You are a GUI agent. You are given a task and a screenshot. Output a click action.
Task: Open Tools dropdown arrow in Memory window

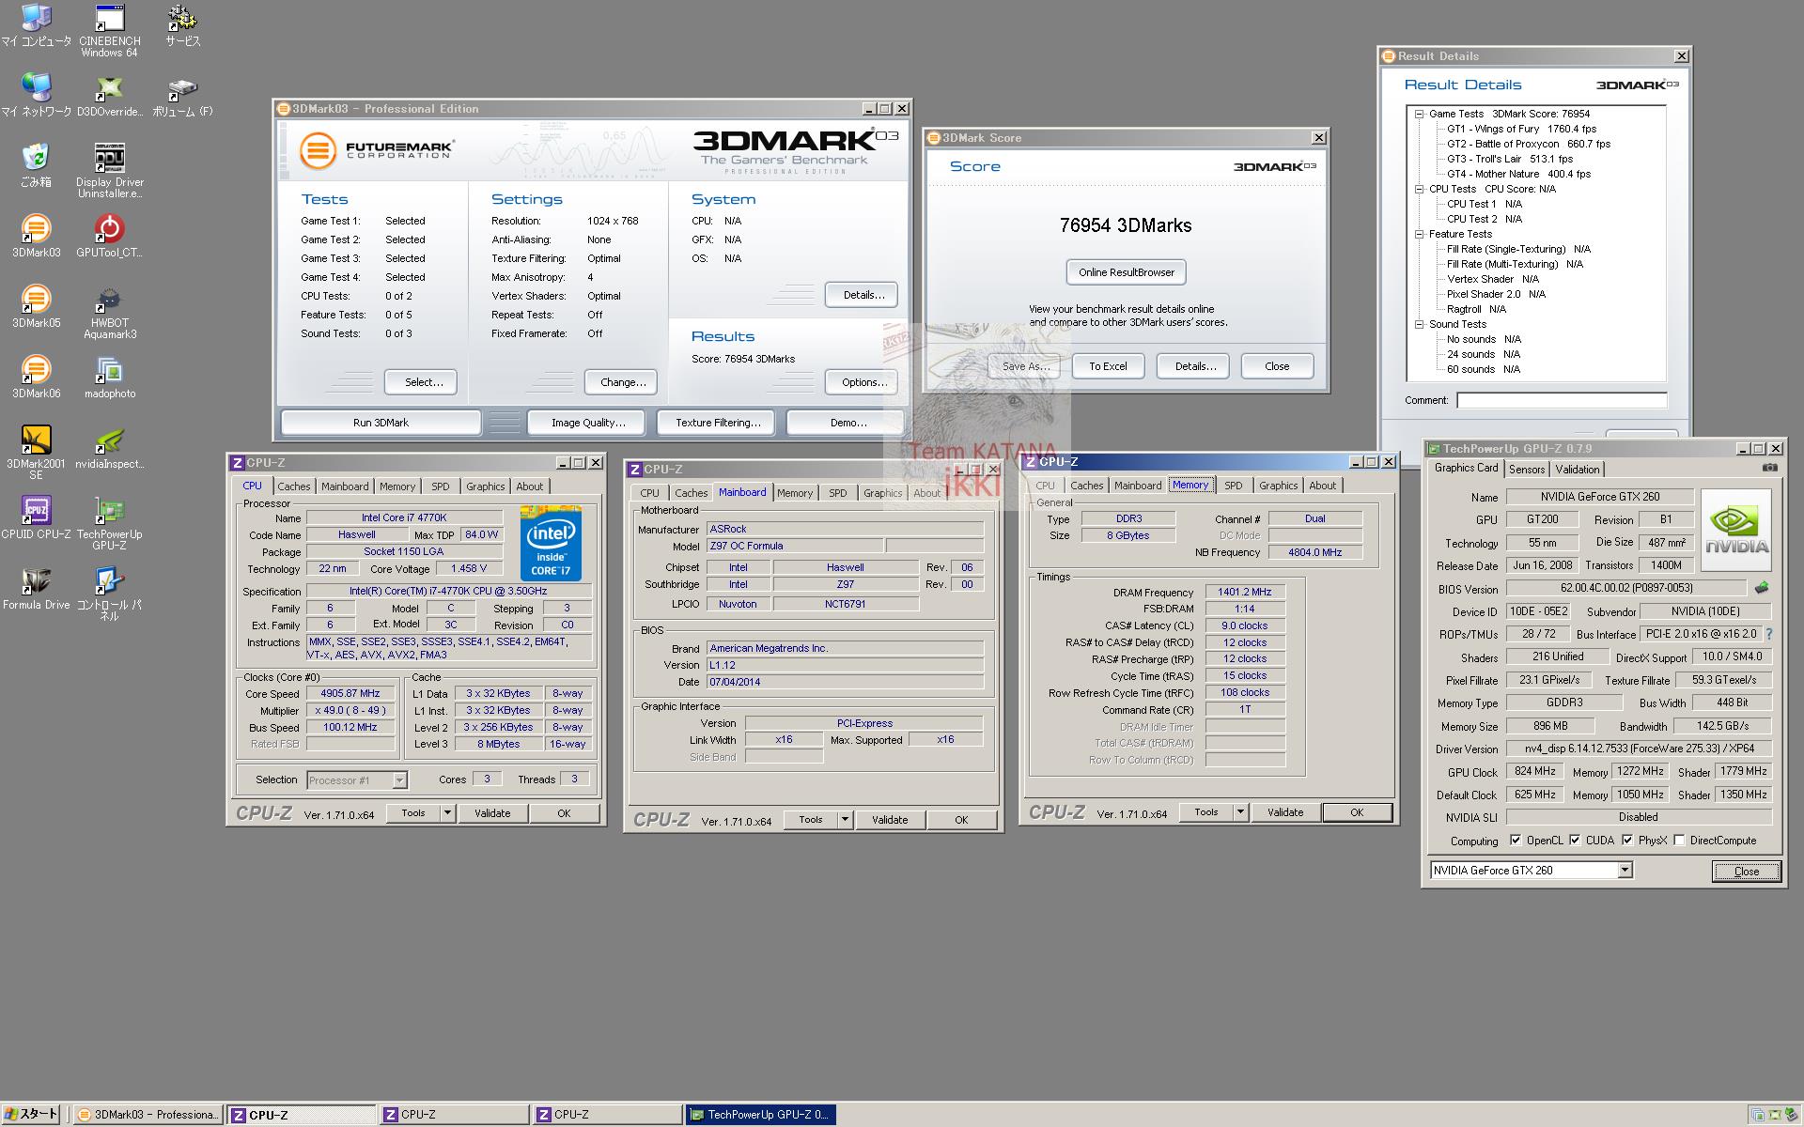[x=1240, y=812]
